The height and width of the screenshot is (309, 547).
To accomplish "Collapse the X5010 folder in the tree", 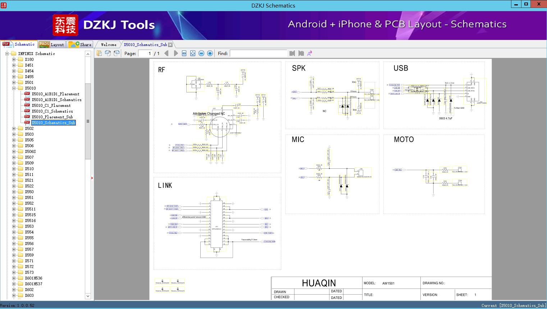I will point(13,88).
